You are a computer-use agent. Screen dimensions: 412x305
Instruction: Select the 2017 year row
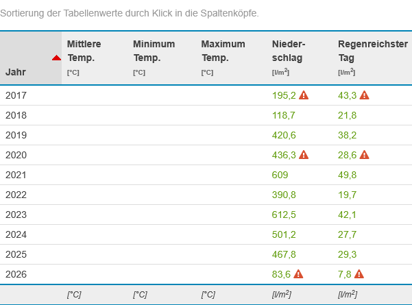click(x=16, y=95)
